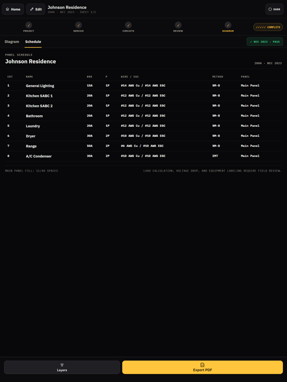Image resolution: width=287 pixels, height=382 pixels.
Task: Open Edit mode with the pencil button
Action: [x=36, y=9]
